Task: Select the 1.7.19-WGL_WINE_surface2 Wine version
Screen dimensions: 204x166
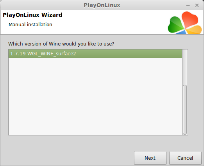Action: point(95,54)
